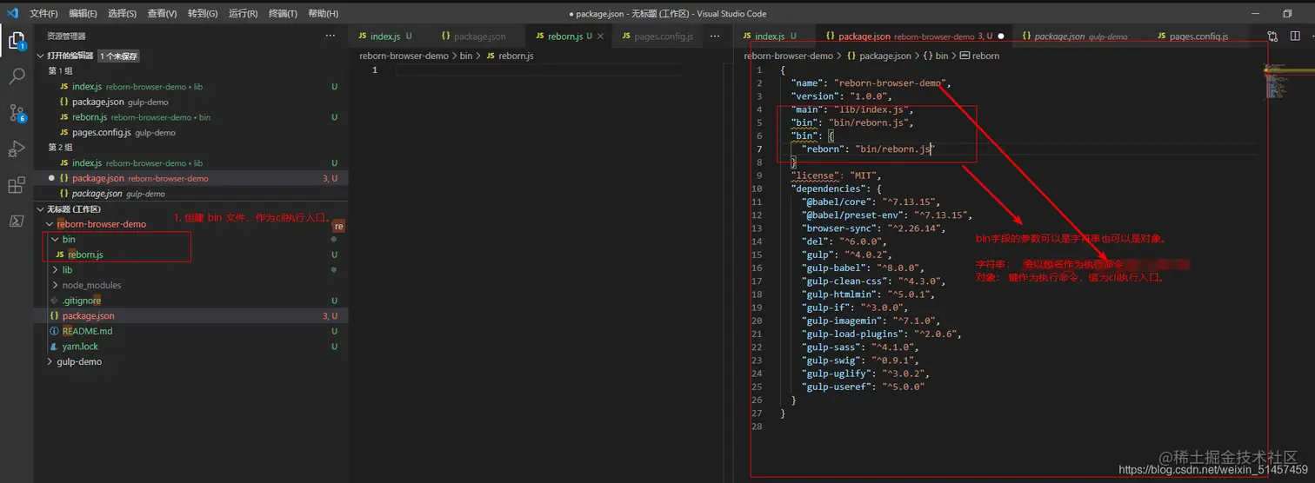Click package.json in right editor breadcrumb
1315x483 pixels.
coord(885,56)
